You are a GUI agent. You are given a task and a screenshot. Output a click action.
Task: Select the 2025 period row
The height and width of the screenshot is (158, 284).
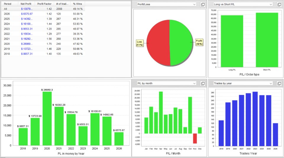(43, 19)
